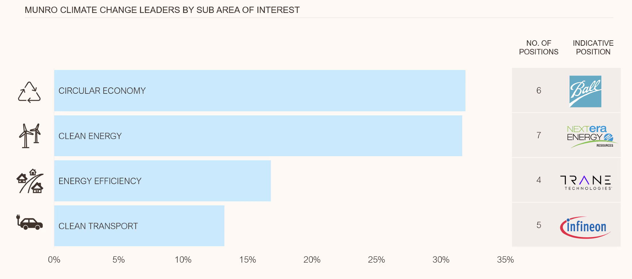Click the circular economy recycling icon
The width and height of the screenshot is (632, 279).
click(29, 92)
